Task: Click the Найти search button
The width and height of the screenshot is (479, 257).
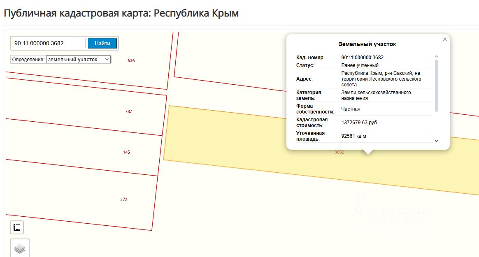Action: click(102, 43)
